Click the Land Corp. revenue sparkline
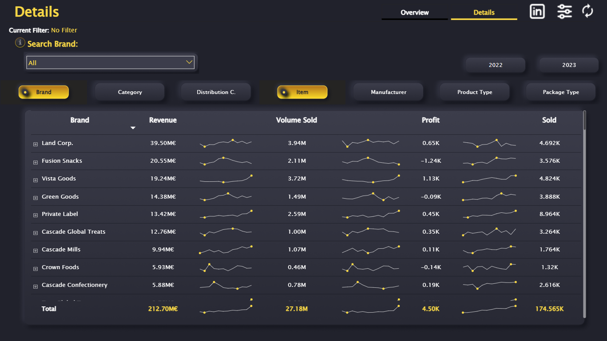607x341 pixels. coord(226,143)
